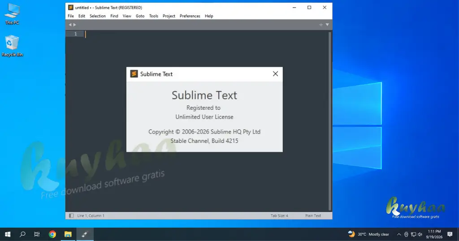Open the Preferences menu
The height and width of the screenshot is (241, 459).
[x=190, y=16]
